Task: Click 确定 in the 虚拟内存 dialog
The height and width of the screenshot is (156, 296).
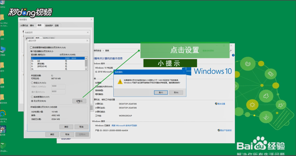Action: point(66,127)
